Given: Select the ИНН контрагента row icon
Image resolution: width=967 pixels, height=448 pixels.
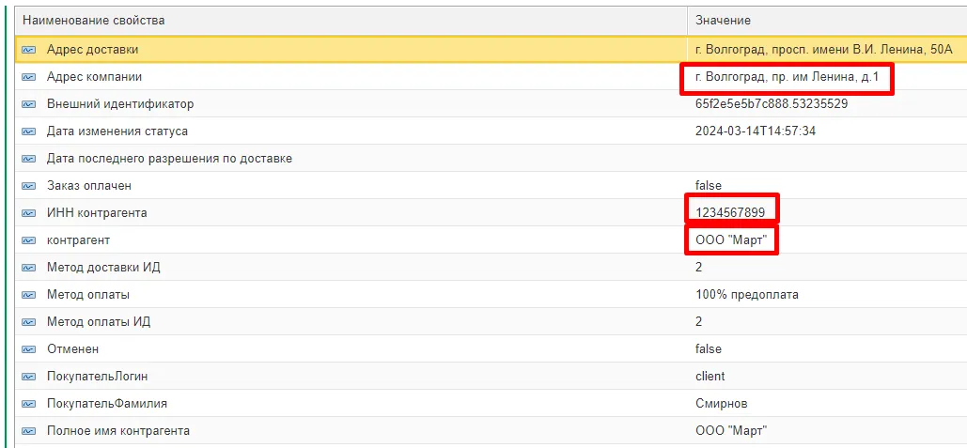Looking at the screenshot, I should (29, 213).
